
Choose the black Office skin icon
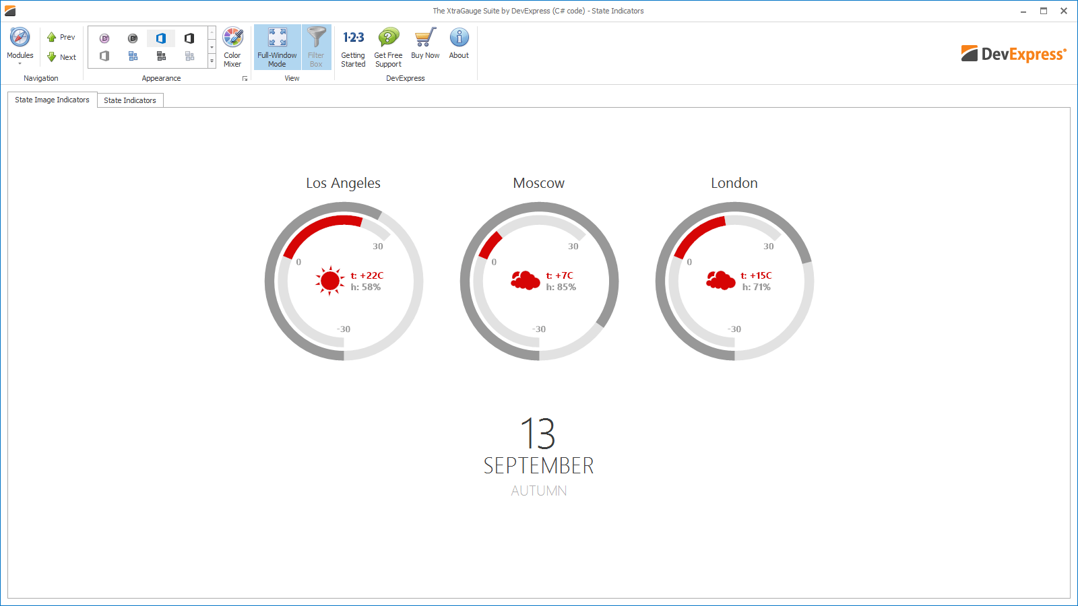(x=189, y=38)
